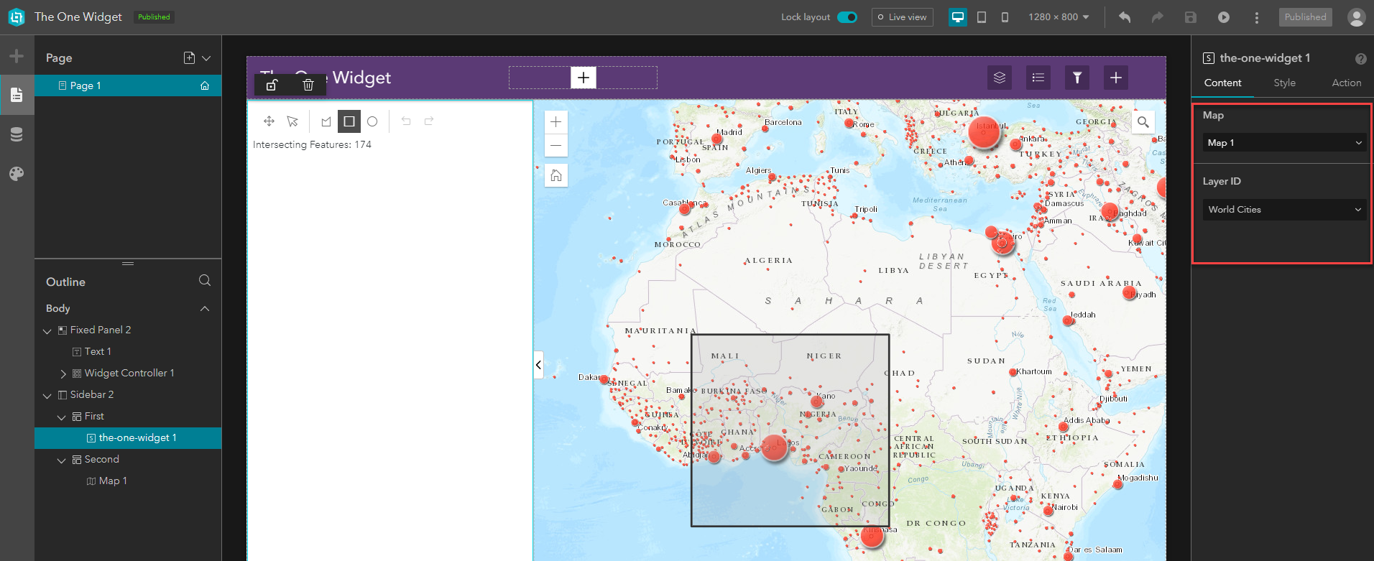Viewport: 1374px width, 561px height.
Task: Open widget help documentation
Action: [x=1360, y=59]
